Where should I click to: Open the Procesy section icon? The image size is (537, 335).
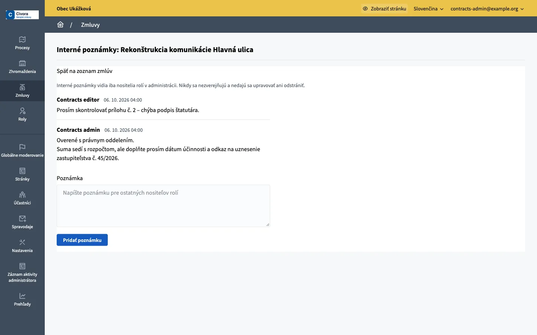click(x=22, y=39)
